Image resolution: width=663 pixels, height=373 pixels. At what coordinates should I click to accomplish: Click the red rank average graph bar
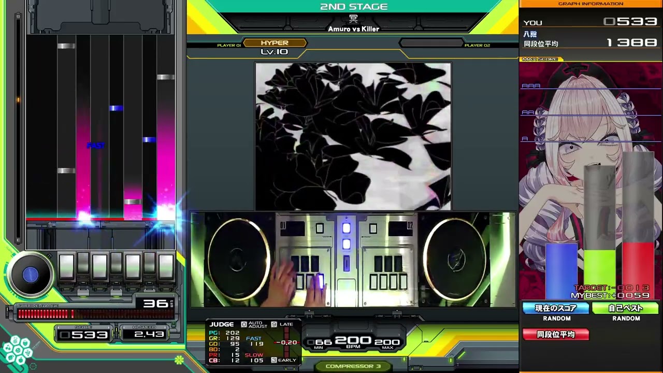click(x=638, y=270)
